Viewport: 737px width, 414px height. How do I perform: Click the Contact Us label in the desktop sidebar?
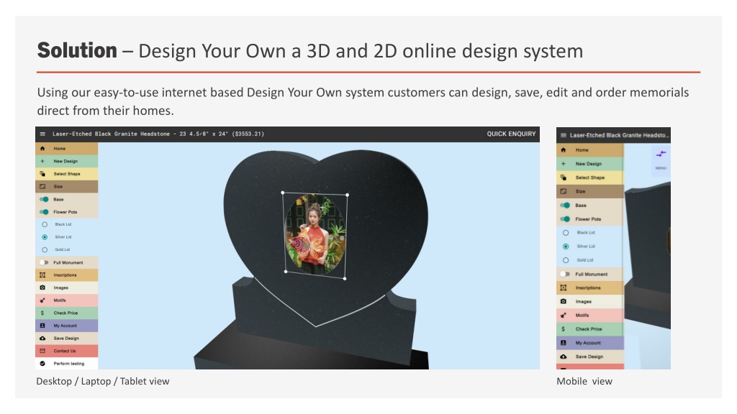pos(64,351)
